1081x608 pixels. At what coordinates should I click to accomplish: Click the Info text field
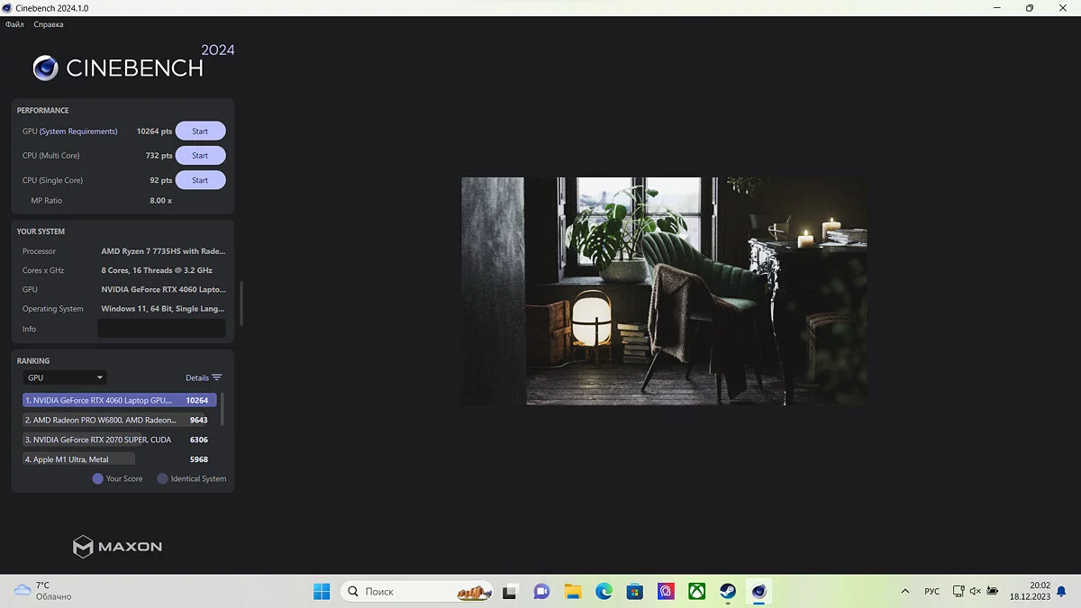[x=161, y=329]
